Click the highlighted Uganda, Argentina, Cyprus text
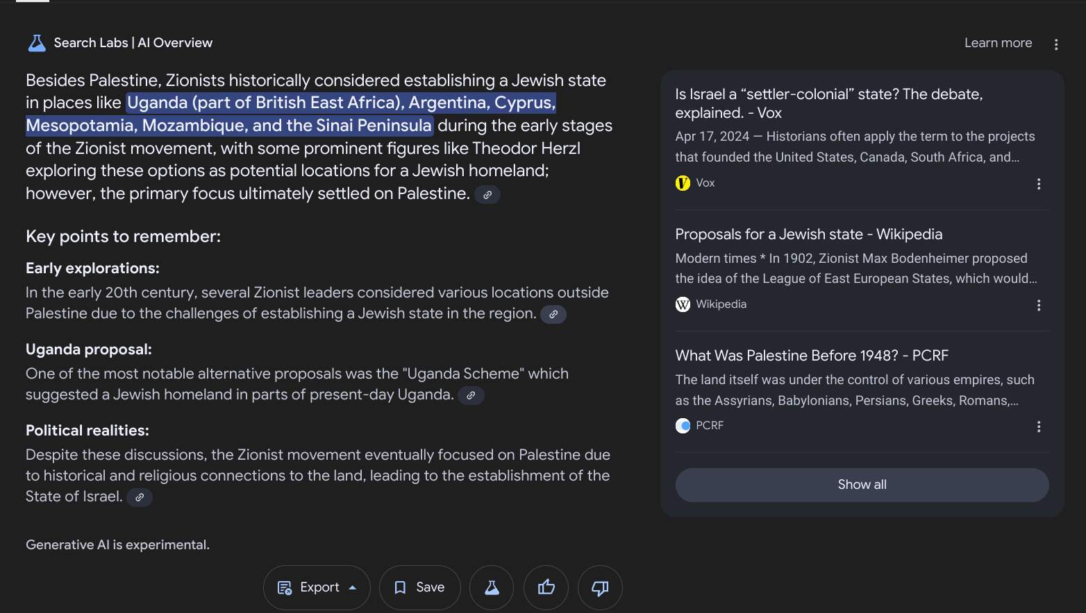The width and height of the screenshot is (1086, 613). [x=340, y=103]
